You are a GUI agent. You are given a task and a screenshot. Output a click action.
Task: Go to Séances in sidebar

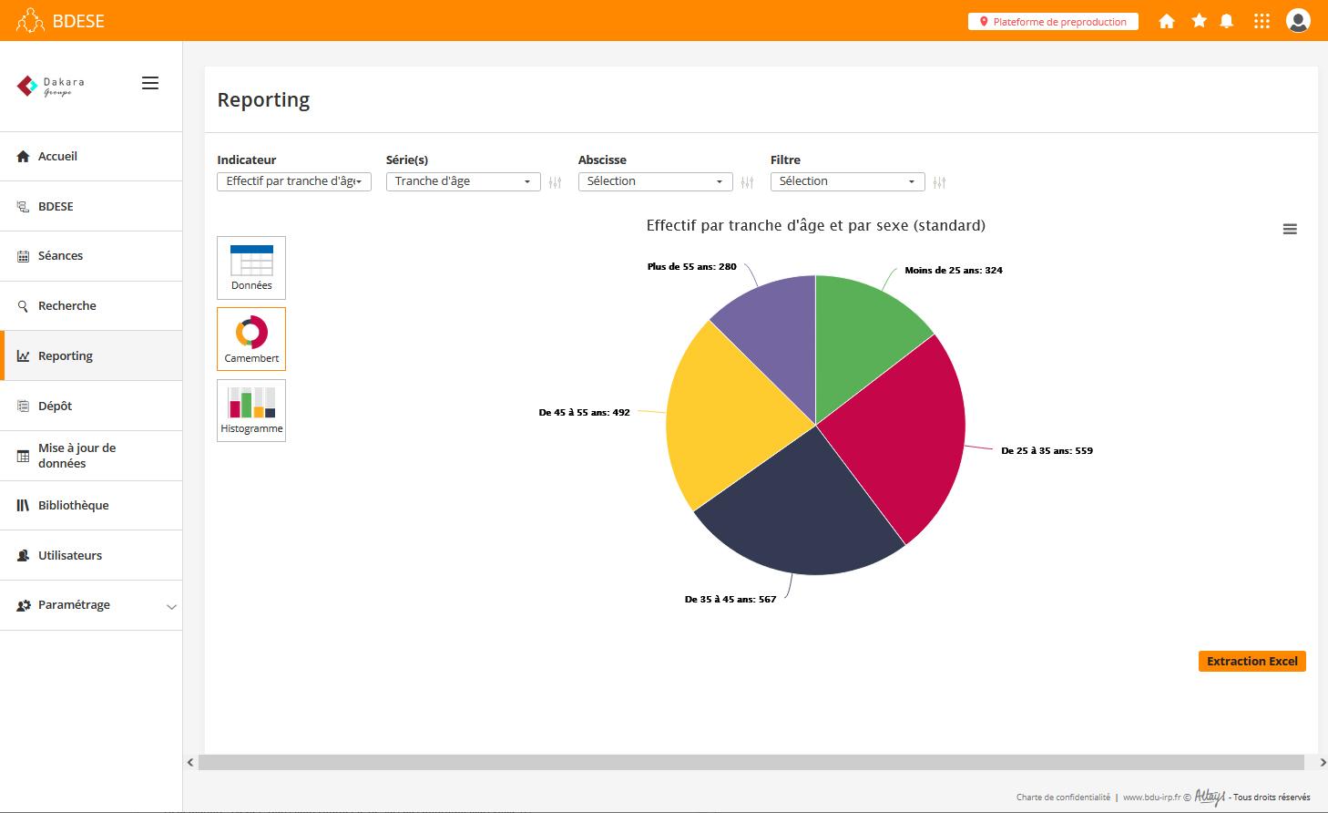(60, 256)
